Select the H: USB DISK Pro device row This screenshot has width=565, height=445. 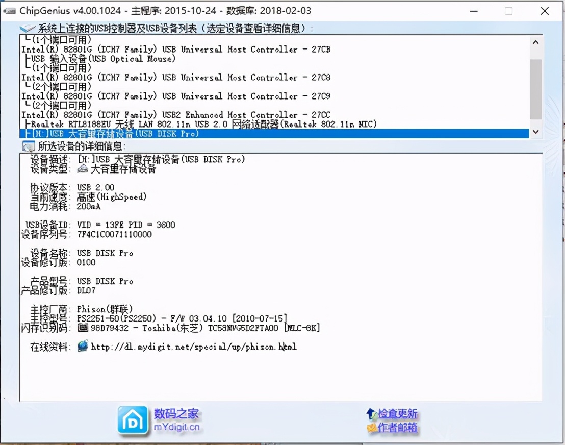274,133
